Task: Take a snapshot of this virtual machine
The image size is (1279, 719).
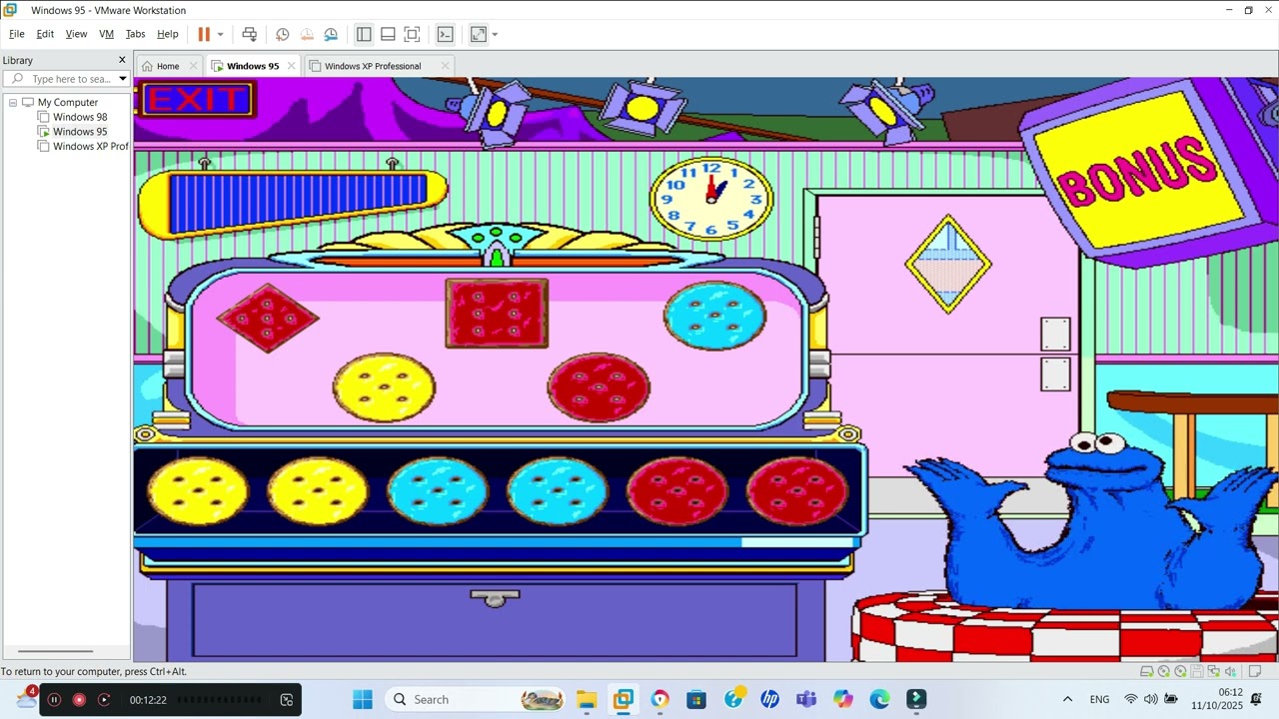Action: (283, 34)
